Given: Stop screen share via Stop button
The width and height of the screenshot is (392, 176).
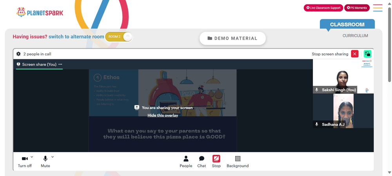Looking at the screenshot, I should (216, 161).
